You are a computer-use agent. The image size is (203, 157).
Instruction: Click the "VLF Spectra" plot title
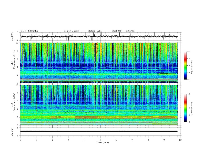[x=29, y=31]
